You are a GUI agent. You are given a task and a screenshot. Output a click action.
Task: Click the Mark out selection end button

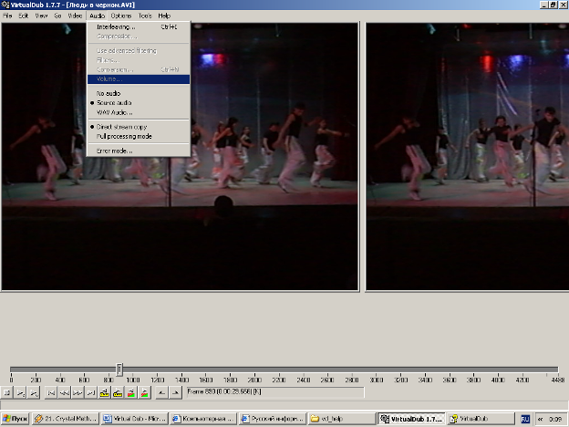click(175, 392)
